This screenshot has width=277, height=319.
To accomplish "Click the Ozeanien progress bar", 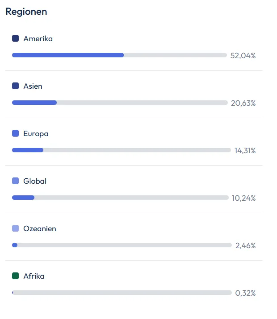I will [x=122, y=245].
